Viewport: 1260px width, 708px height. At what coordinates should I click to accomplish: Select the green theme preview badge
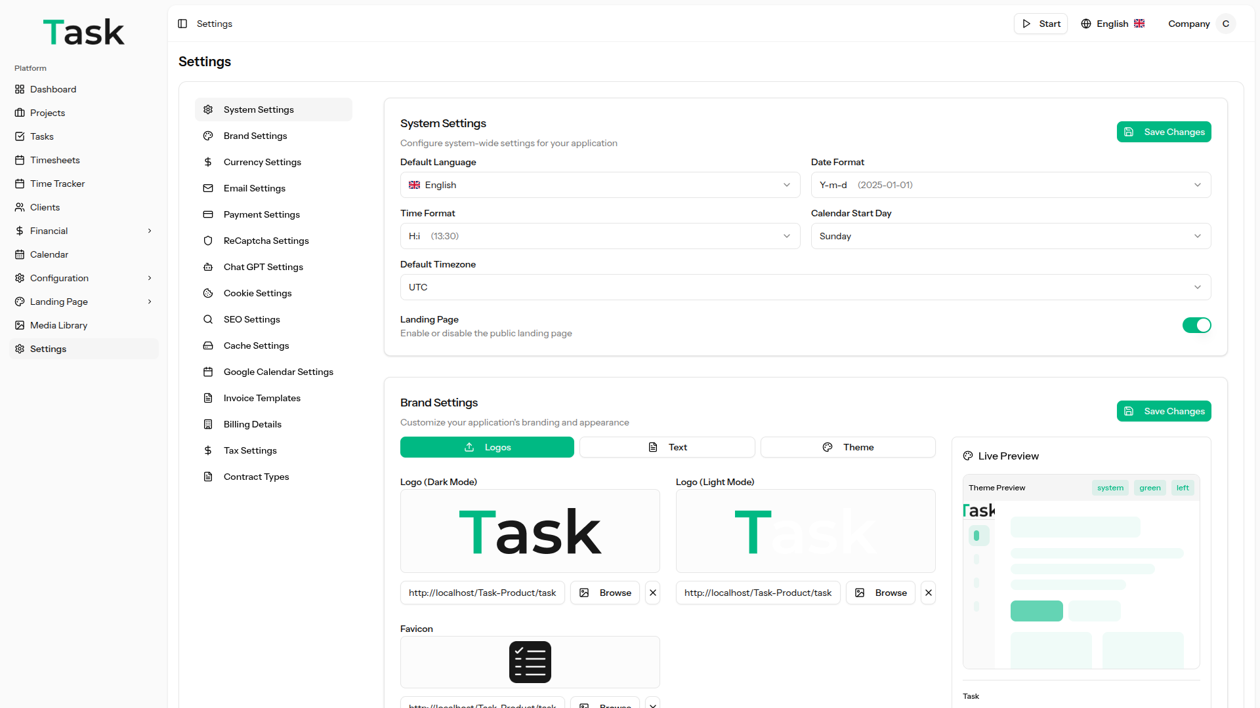(x=1150, y=488)
